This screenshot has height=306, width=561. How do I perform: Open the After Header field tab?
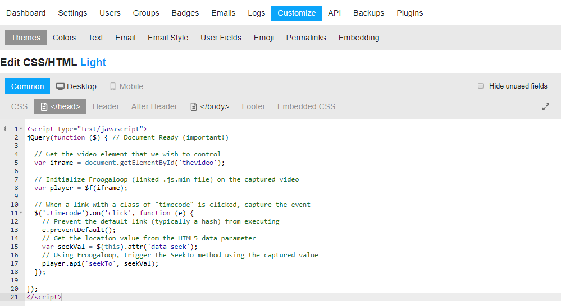click(x=154, y=106)
